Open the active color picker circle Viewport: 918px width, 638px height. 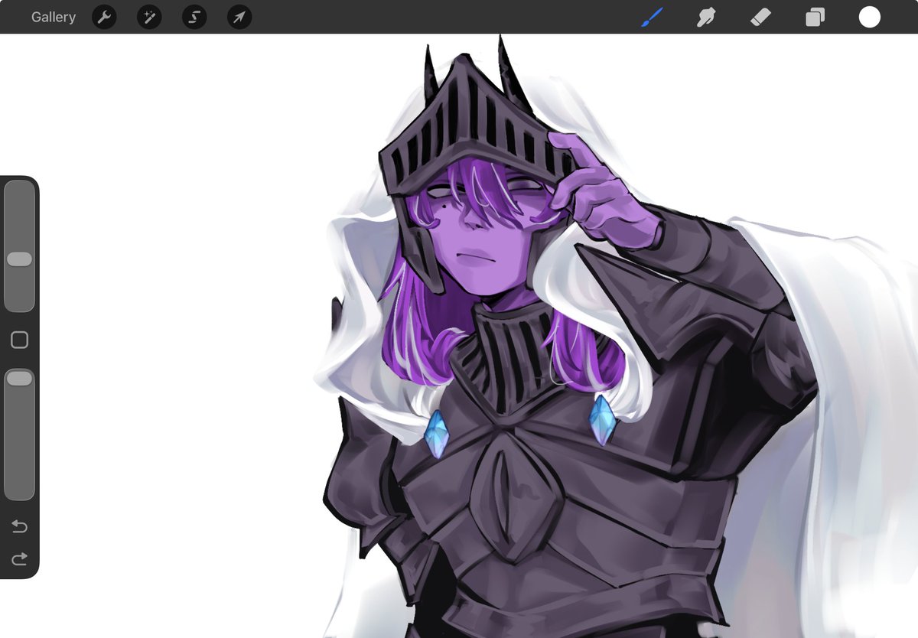(869, 17)
